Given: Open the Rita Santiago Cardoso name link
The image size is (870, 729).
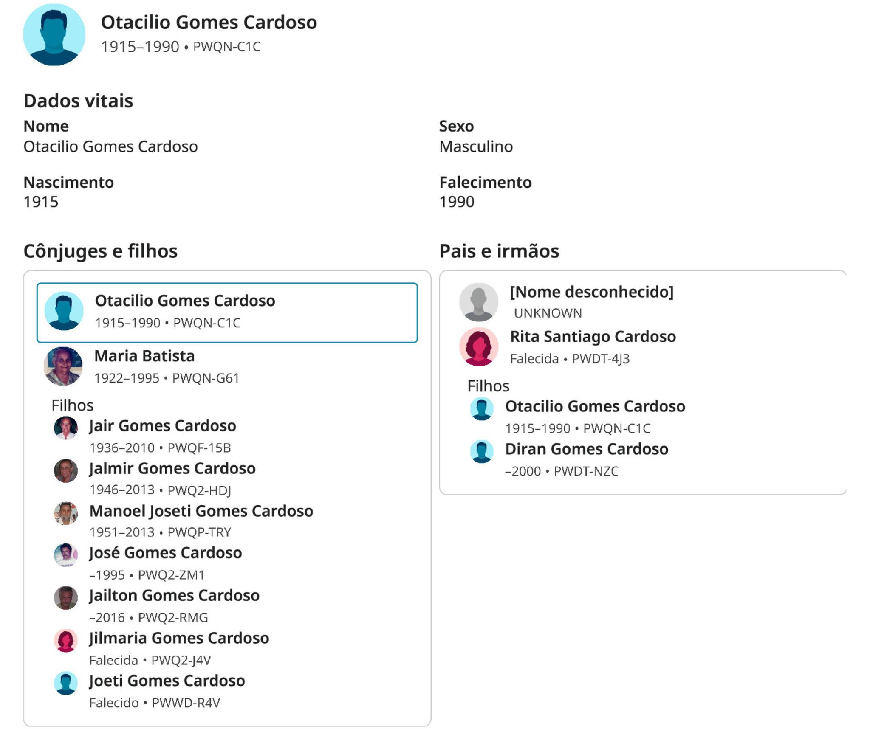Looking at the screenshot, I should tap(593, 336).
